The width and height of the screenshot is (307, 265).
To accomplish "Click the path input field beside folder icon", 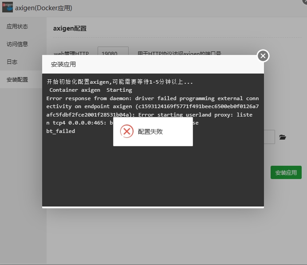I will [x=269, y=137].
